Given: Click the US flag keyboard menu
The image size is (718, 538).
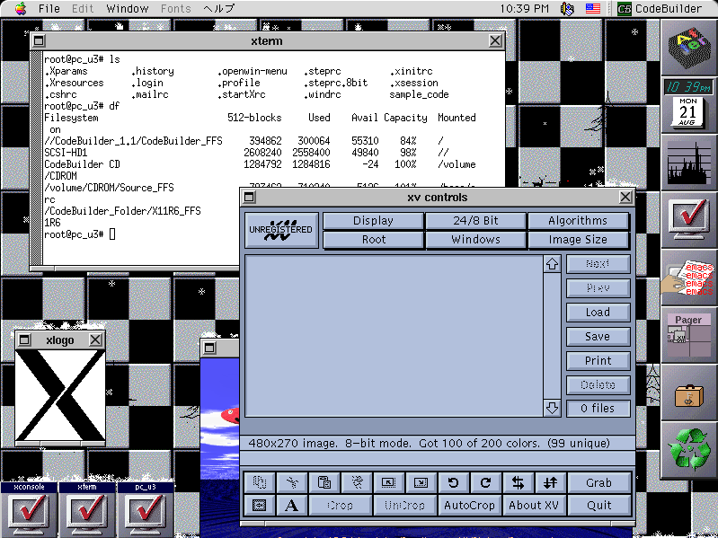Looking at the screenshot, I should pyautogui.click(x=593, y=8).
